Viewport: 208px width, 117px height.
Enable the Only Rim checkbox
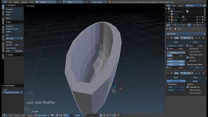pos(188,61)
